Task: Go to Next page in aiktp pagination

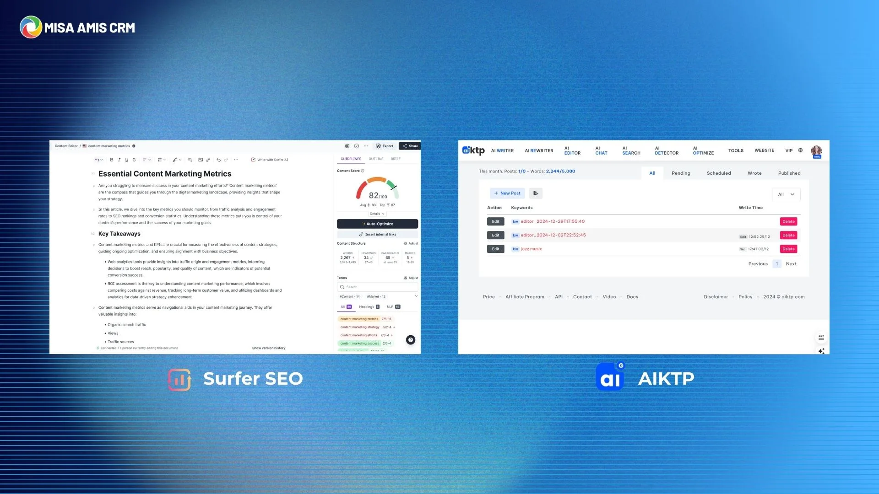Action: pos(791,264)
